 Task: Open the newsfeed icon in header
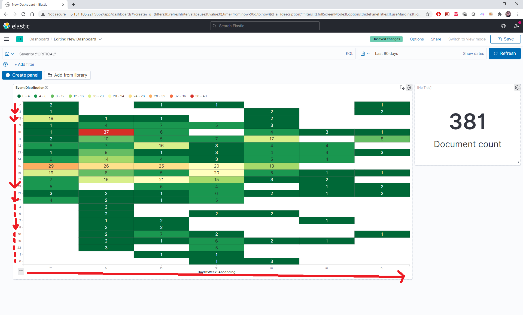[x=516, y=26]
